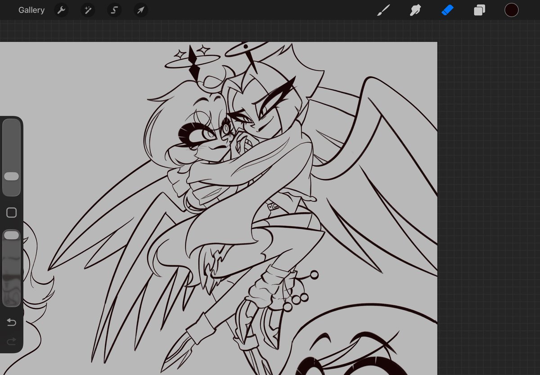The image size is (540, 375).
Task: Select the Eraser tool
Action: 447,10
